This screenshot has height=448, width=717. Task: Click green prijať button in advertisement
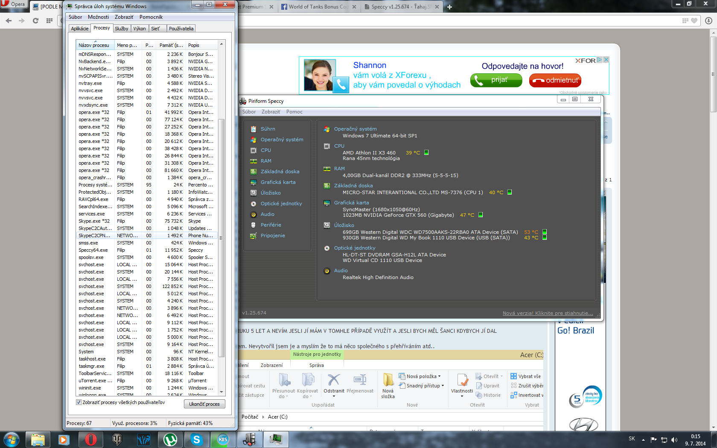point(496,80)
